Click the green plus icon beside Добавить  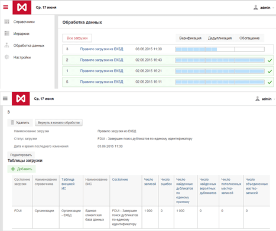pyautogui.click(x=13, y=169)
